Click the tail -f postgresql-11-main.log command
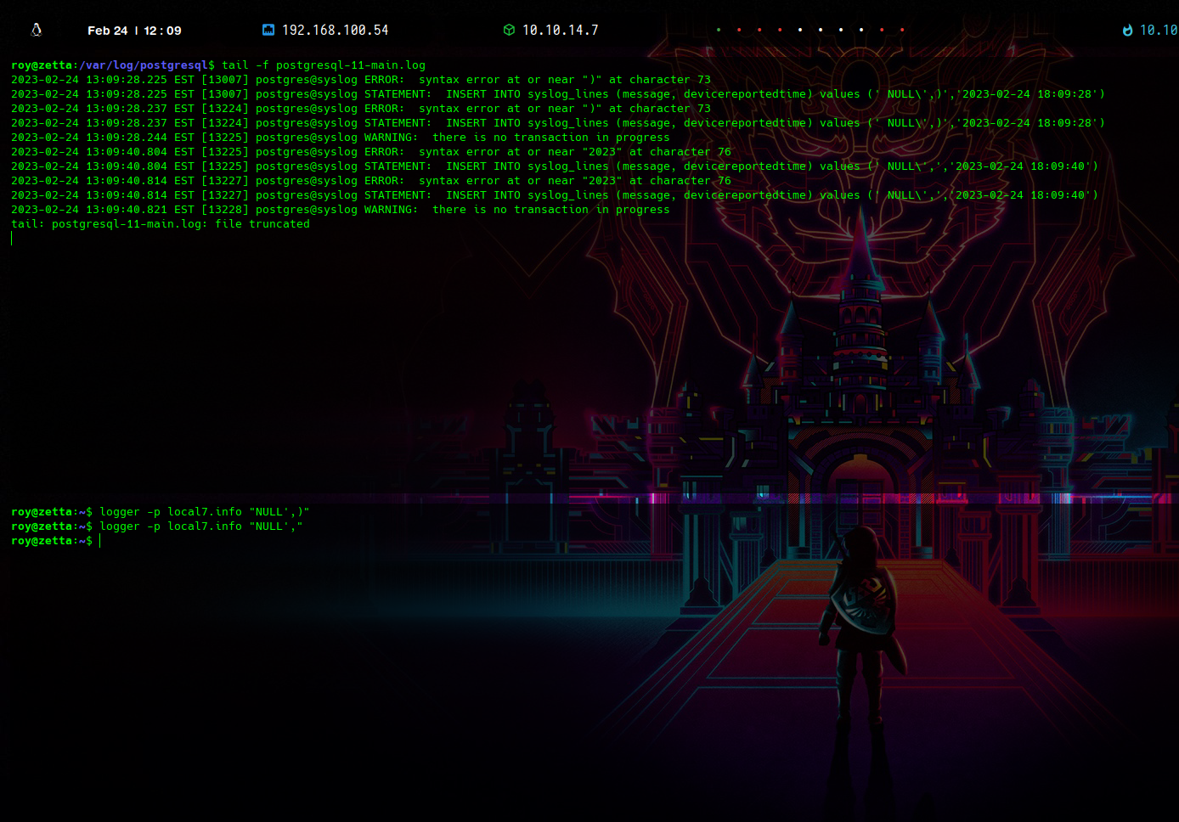The height and width of the screenshot is (822, 1179). 323,65
